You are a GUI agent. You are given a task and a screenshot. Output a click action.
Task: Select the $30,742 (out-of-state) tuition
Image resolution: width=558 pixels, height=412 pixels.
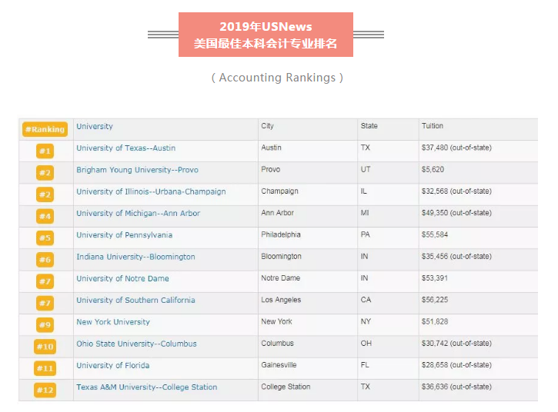pyautogui.click(x=456, y=343)
